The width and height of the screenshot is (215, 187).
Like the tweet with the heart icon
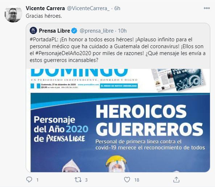coord(127,179)
